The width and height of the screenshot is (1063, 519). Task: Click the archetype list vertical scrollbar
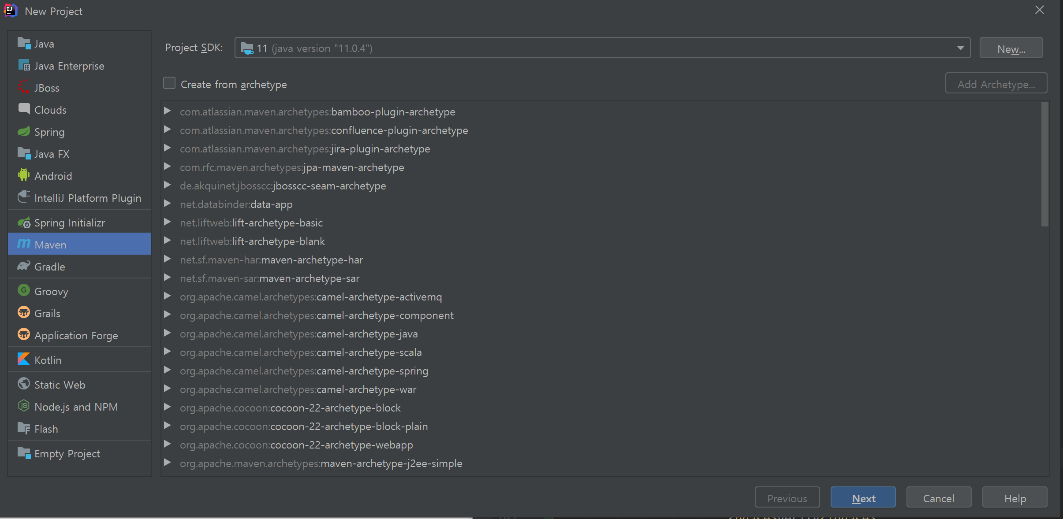point(1044,165)
